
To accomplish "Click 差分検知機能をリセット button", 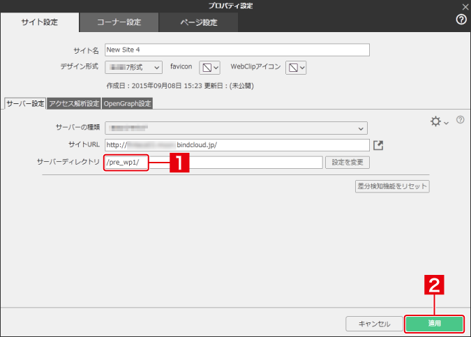I will tap(392, 186).
